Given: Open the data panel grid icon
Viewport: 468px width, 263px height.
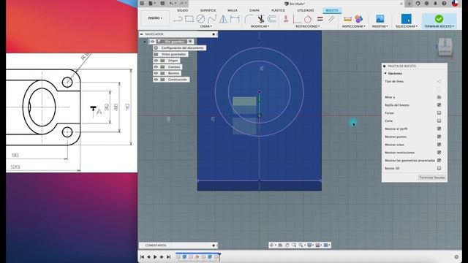Looking at the screenshot, I should pyautogui.click(x=142, y=3).
